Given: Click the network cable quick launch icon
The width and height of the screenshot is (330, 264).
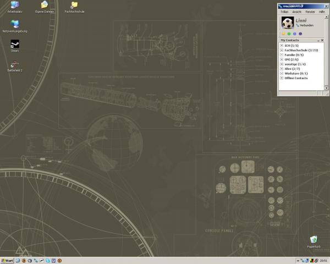Looking at the screenshot, I should [36, 261].
